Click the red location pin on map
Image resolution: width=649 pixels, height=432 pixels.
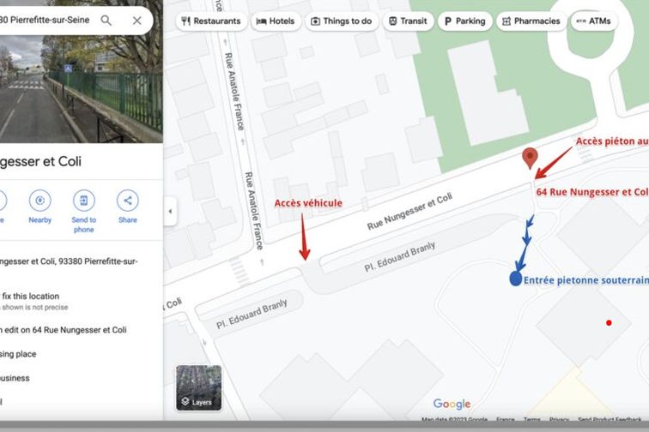point(531,158)
